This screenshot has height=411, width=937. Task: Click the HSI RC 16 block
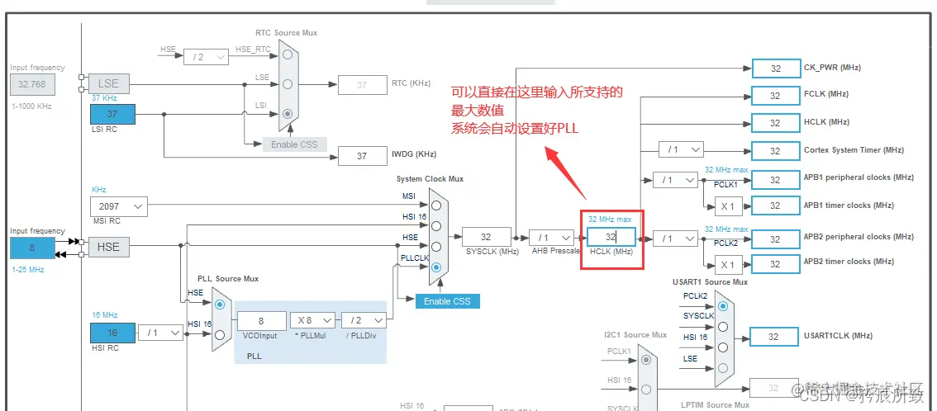click(x=112, y=333)
